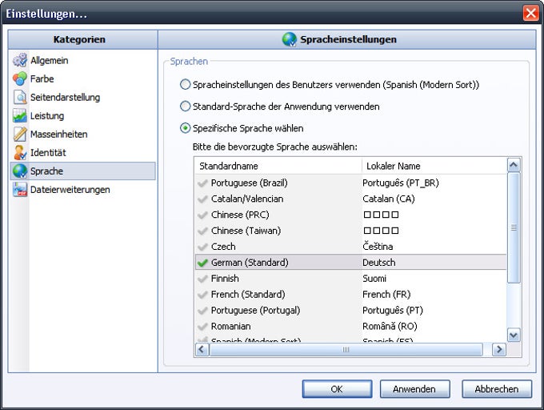The height and width of the screenshot is (410, 544).
Task: Open the Identität category
Action: tap(83, 152)
